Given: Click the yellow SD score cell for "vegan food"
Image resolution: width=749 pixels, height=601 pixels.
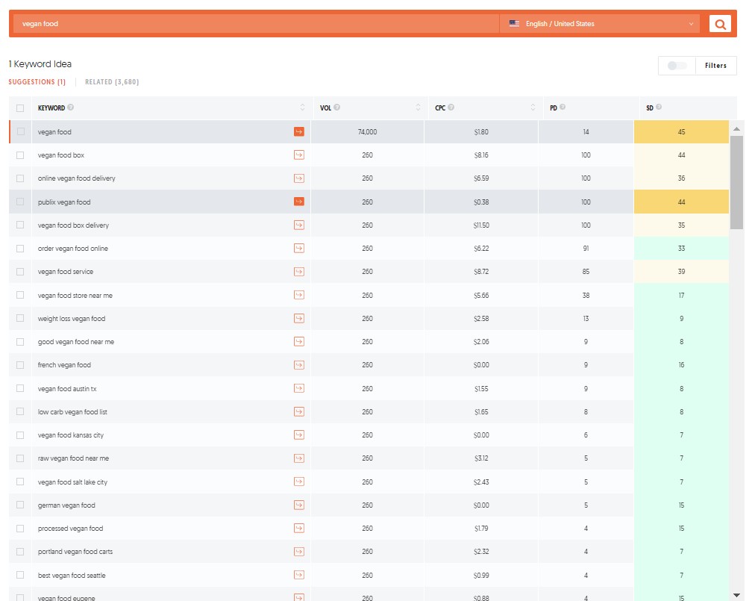Looking at the screenshot, I should [681, 131].
